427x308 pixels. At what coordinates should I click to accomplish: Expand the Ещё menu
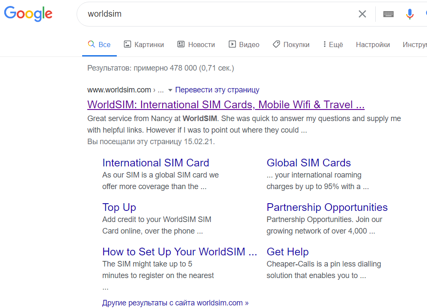[333, 44]
